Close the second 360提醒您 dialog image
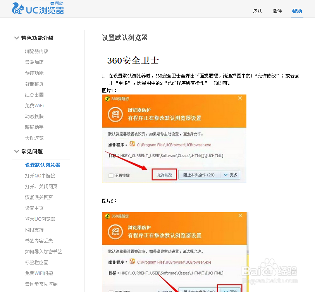The height and width of the screenshot is (292, 315). [240, 215]
